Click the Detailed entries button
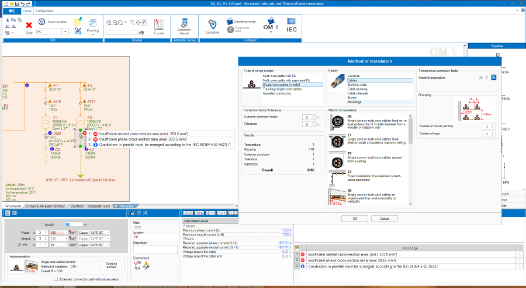The height and width of the screenshot is (288, 526). pos(112,265)
